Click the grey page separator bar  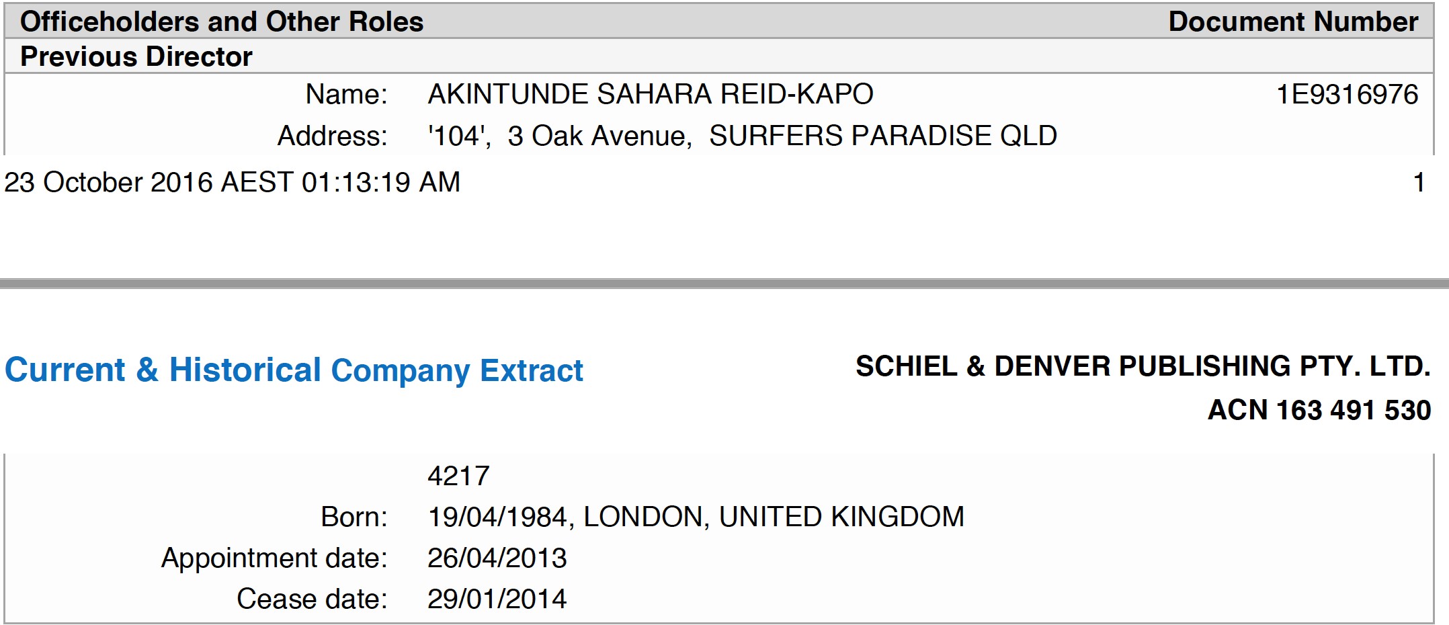[724, 284]
